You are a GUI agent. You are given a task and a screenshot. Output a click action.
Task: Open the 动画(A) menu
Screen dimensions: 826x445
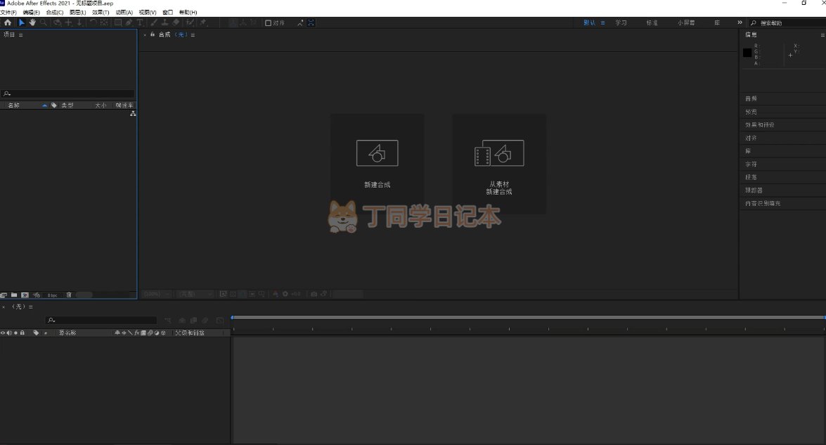[x=124, y=12]
